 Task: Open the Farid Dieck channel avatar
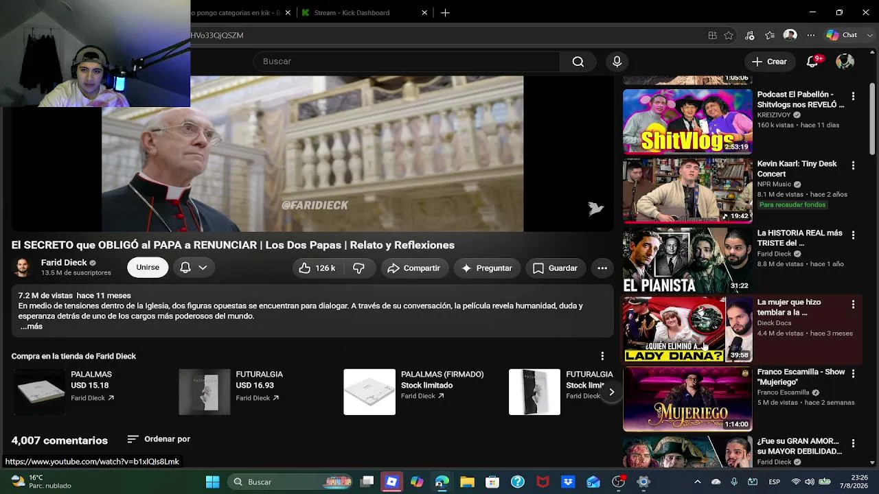(x=23, y=268)
